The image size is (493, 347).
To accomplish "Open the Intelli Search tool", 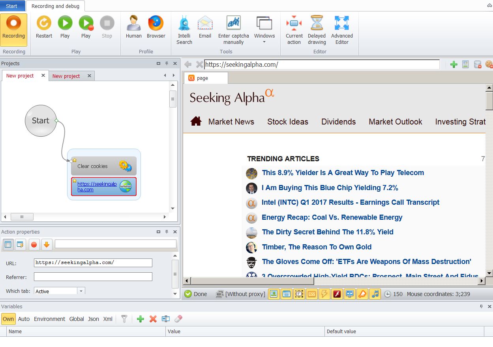I will [x=184, y=30].
